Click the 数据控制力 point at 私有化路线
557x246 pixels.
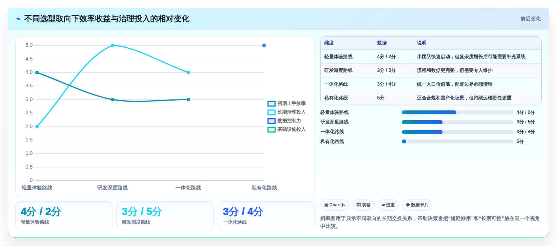(x=264, y=46)
